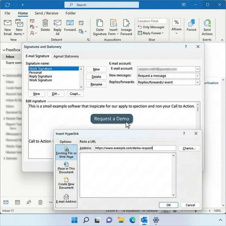Select Create New Document option
Screen dimensions: 226x226
[66, 183]
